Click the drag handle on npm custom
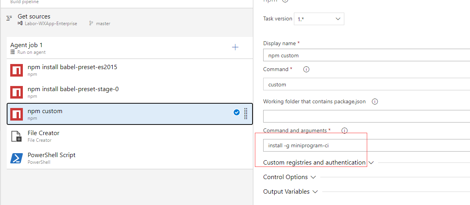Image resolution: width=470 pixels, height=205 pixels. coord(246,113)
